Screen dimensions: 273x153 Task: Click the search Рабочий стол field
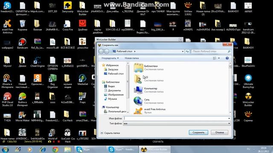[211, 51]
